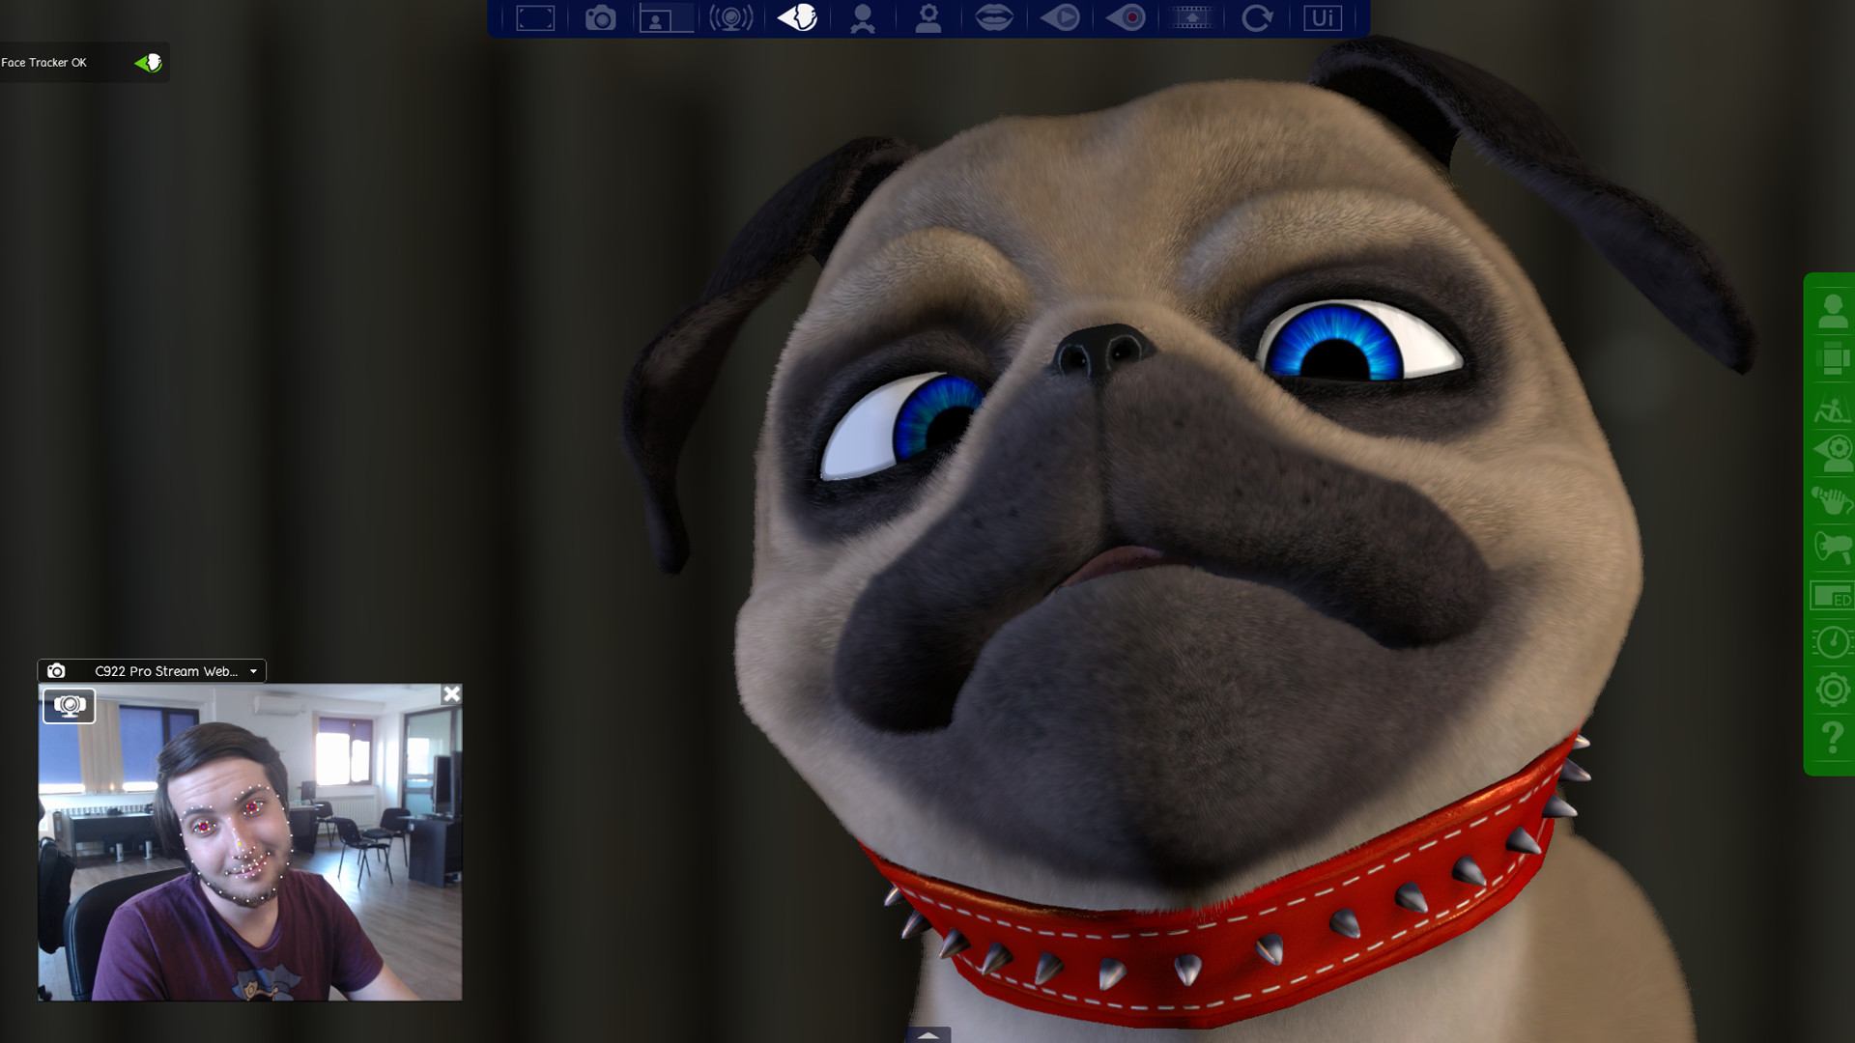The image size is (1855, 1043).
Task: Open the Environments panel in the sidebar
Action: pos(1831,357)
